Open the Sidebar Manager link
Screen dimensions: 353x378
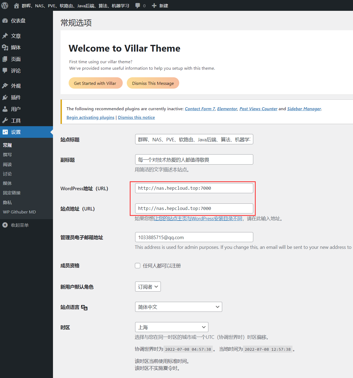(x=304, y=109)
